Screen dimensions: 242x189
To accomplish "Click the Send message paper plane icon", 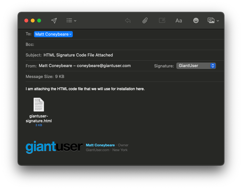I will pyautogui.click(x=54, y=21).
